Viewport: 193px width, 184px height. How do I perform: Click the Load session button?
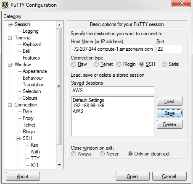coord(169,101)
